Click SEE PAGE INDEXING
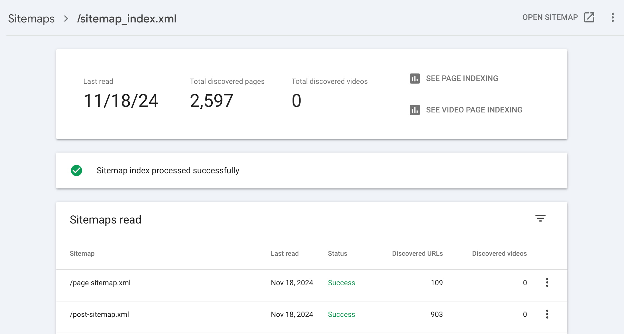The image size is (624, 334). point(454,79)
